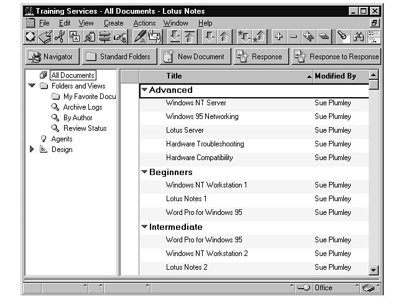Collapse the Beginners category
This screenshot has width=398, height=299.
tap(144, 172)
